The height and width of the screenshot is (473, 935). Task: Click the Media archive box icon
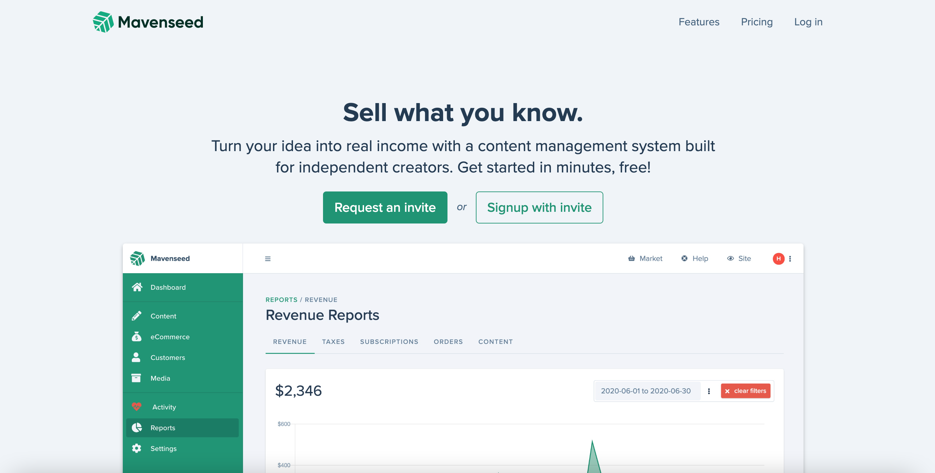pos(136,378)
